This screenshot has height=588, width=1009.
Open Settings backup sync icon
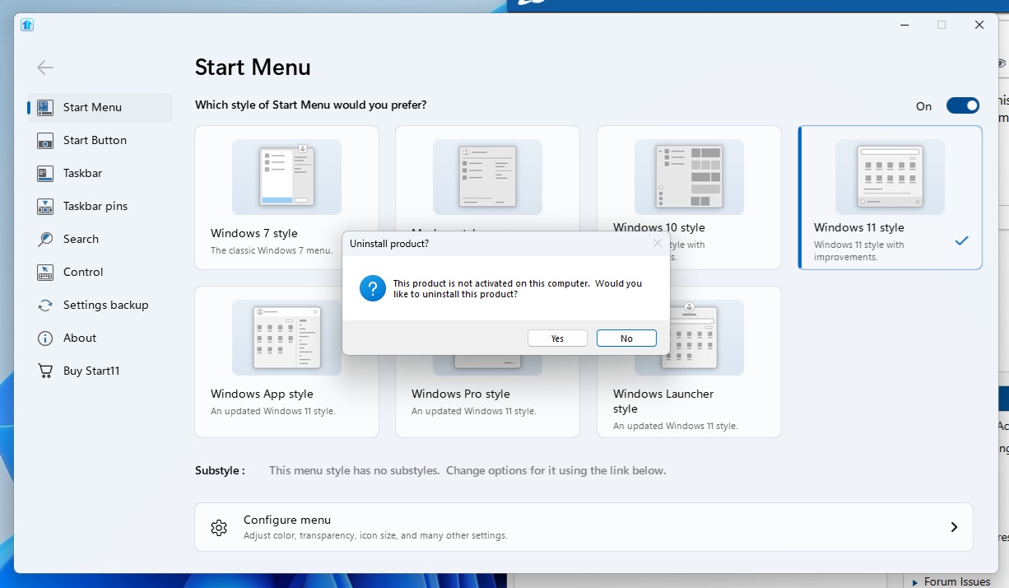click(x=46, y=306)
